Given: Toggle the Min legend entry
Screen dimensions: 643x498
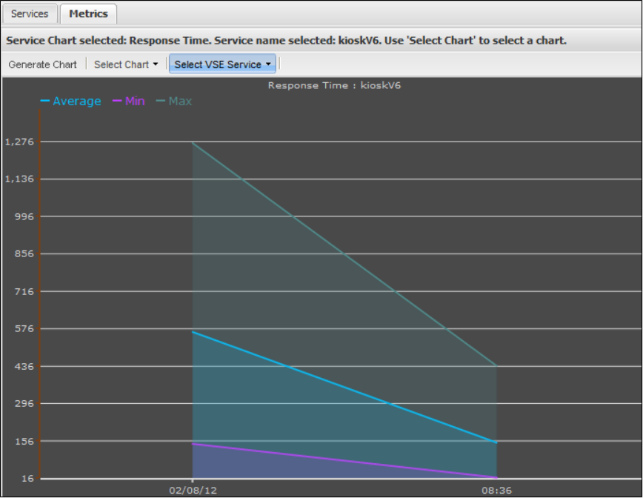Looking at the screenshot, I should click(x=129, y=102).
